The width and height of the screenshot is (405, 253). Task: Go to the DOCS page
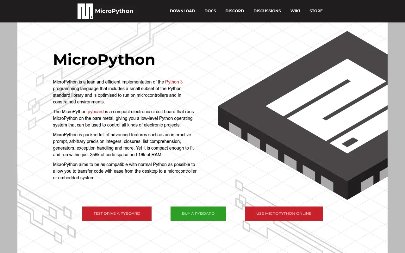tap(210, 11)
